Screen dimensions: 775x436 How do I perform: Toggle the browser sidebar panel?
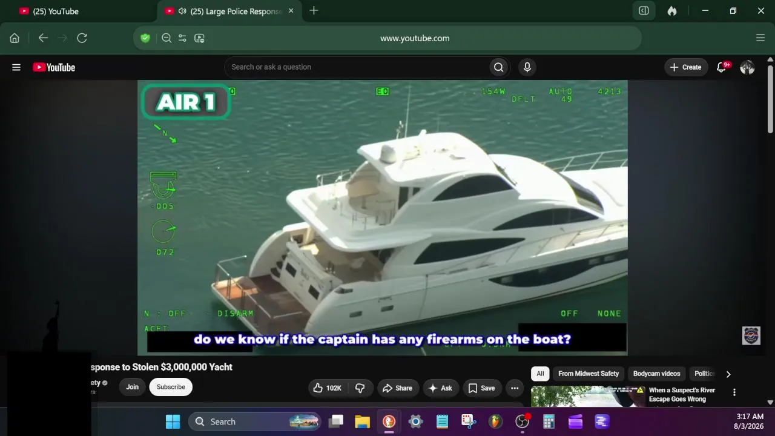(644, 11)
